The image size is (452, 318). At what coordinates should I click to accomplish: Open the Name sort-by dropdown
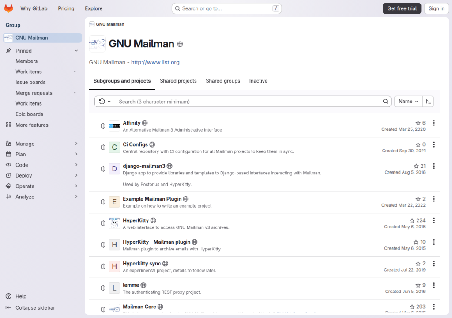coord(408,102)
